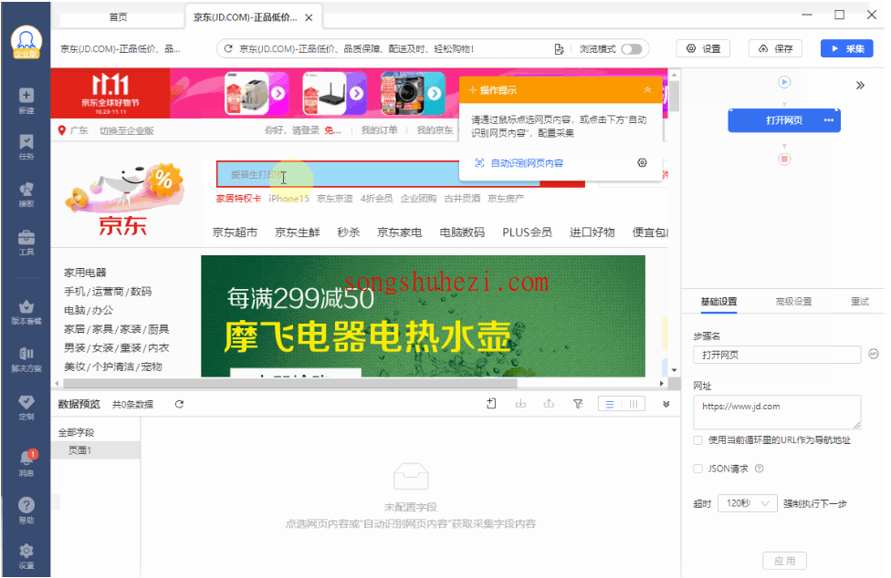This screenshot has width=891, height=578.
Task: Click the help icon next to JSON请求
Action: (760, 469)
